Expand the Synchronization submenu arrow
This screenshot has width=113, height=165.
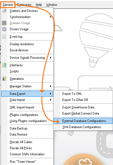tap(51, 17)
